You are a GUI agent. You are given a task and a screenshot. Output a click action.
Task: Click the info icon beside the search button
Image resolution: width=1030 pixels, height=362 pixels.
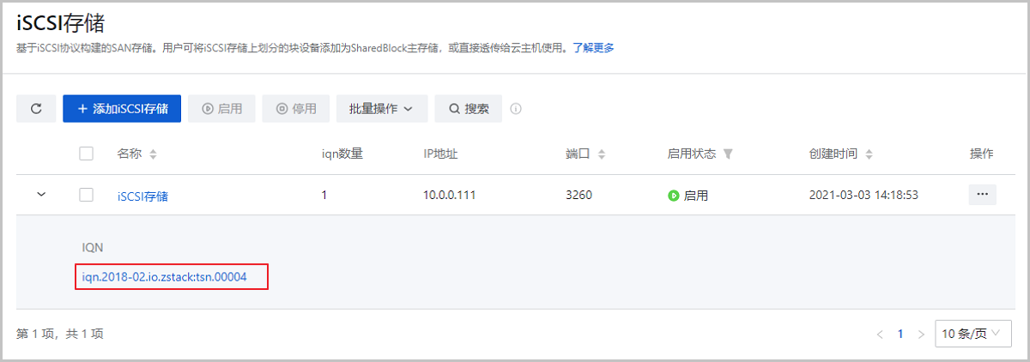click(516, 109)
